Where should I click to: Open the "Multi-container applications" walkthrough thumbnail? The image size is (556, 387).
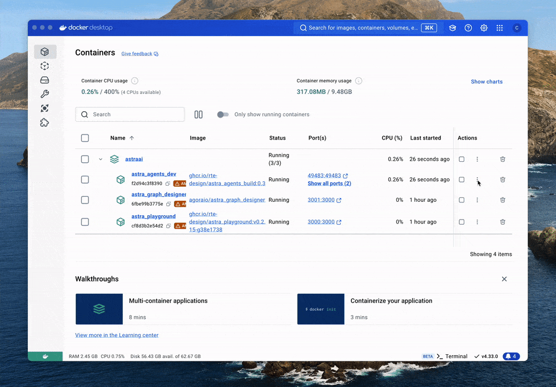pos(100,309)
